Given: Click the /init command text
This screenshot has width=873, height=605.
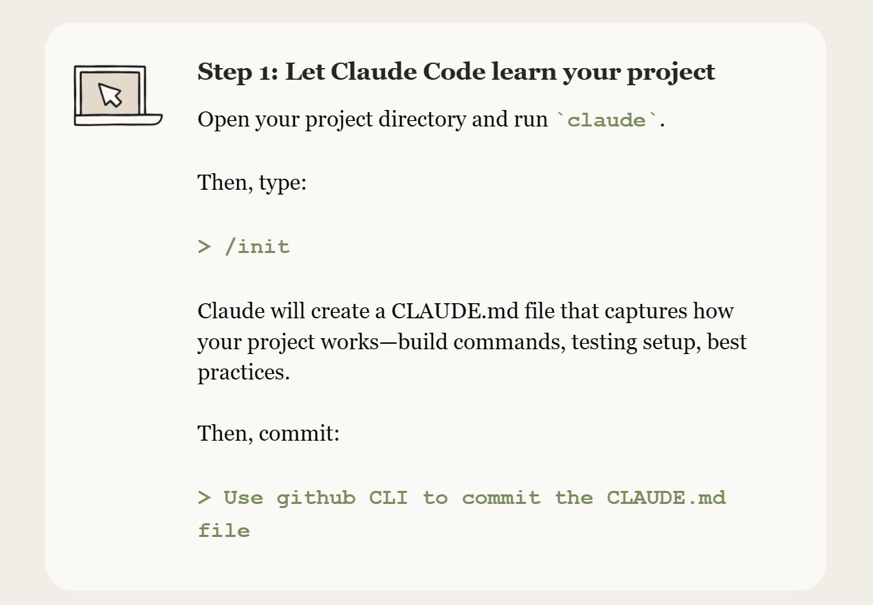Looking at the screenshot, I should click(257, 247).
